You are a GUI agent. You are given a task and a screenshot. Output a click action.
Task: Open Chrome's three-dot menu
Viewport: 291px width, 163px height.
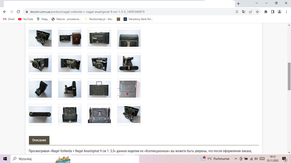coord(286,12)
